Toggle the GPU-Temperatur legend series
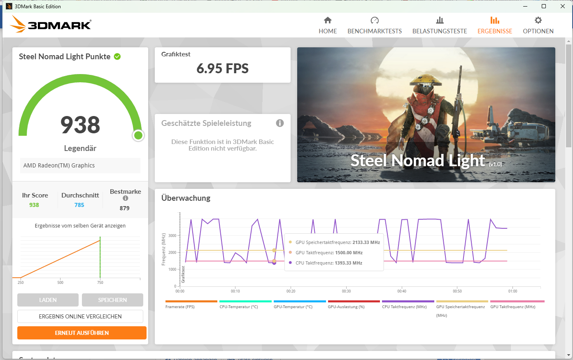Image resolution: width=573 pixels, height=360 pixels. pos(300,304)
